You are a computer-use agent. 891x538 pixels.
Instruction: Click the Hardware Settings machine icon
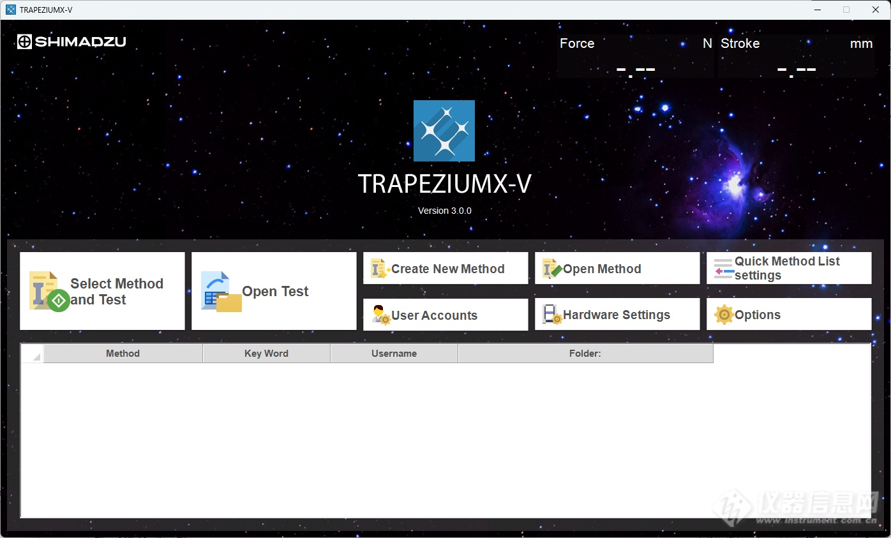[x=552, y=315]
